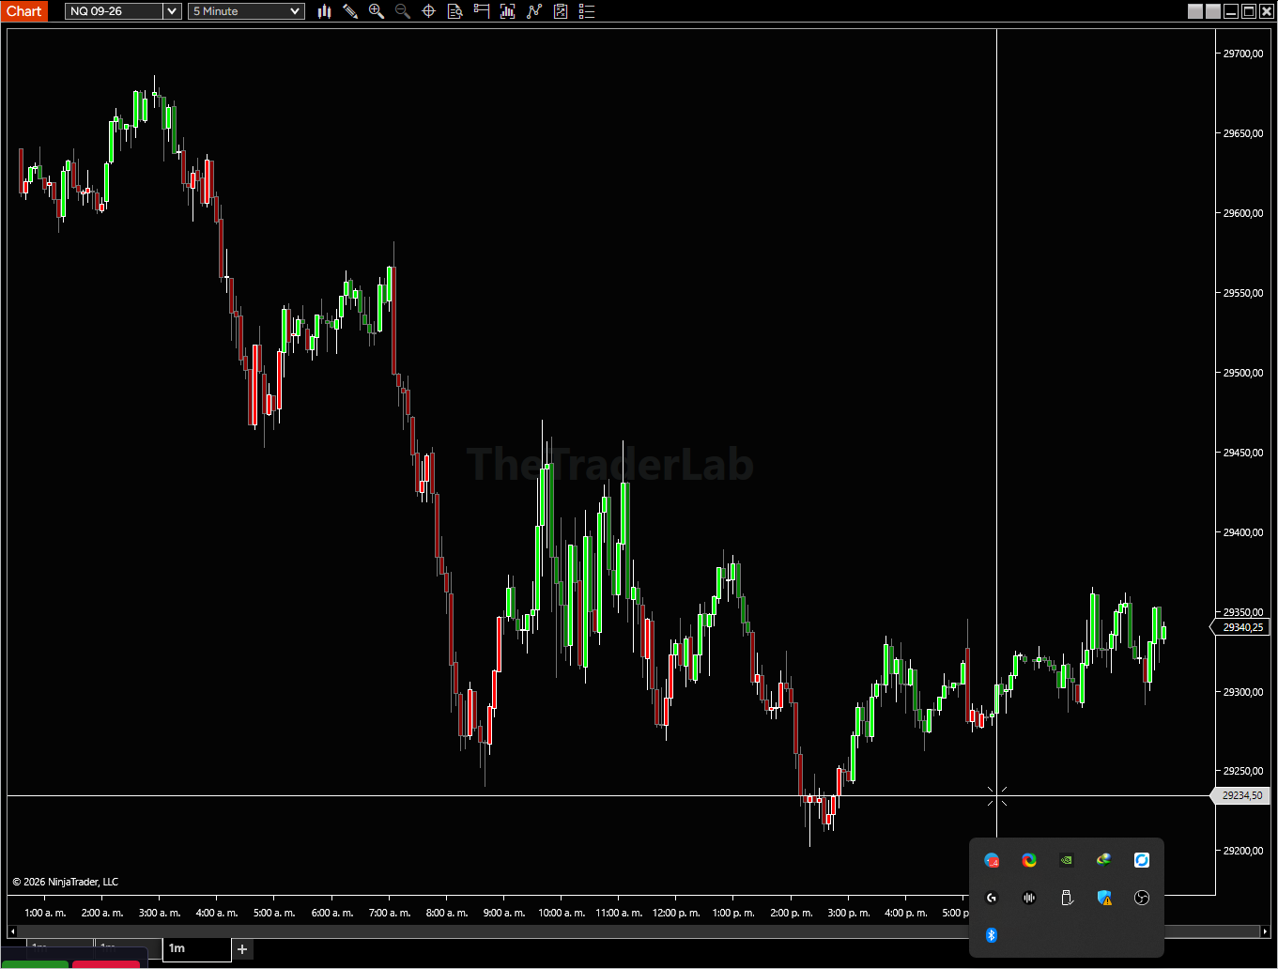This screenshot has height=969, width=1278.
Task: Select the drawing tools pencil icon
Action: pyautogui.click(x=350, y=11)
